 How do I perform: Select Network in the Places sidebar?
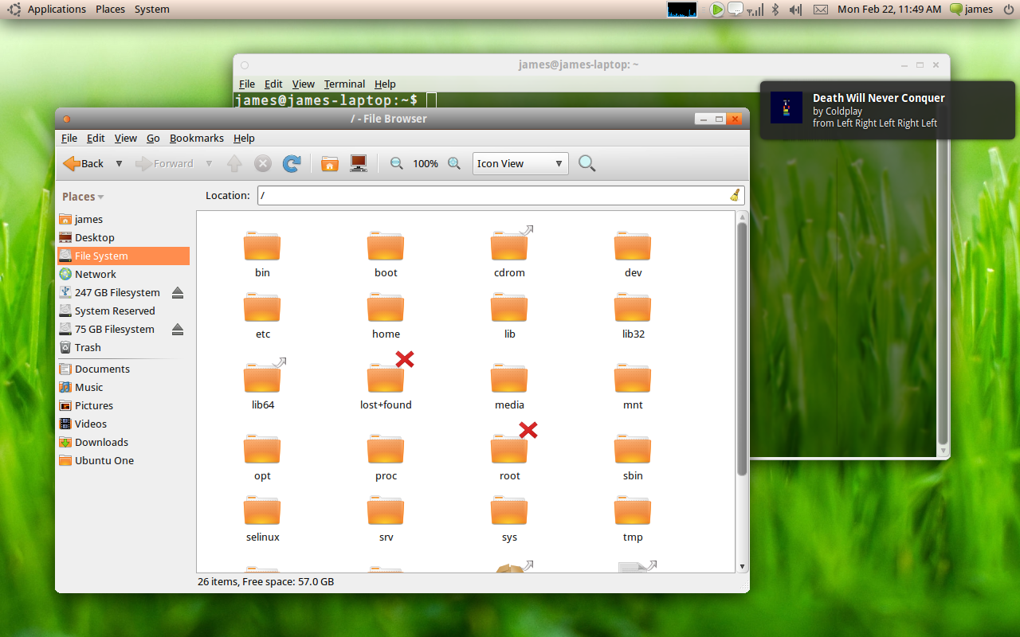pyautogui.click(x=123, y=274)
